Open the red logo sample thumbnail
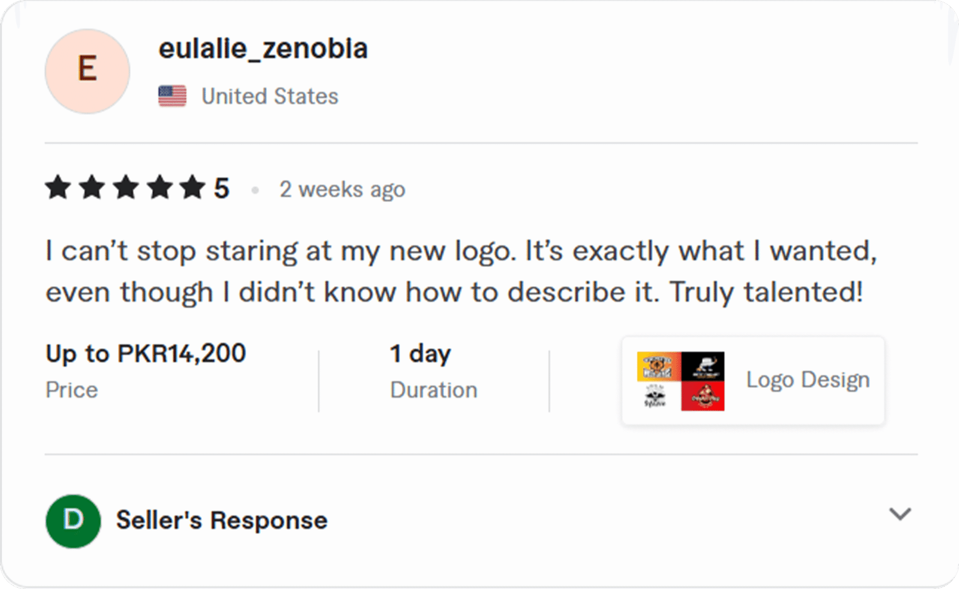The height and width of the screenshot is (589, 959). 702,396
